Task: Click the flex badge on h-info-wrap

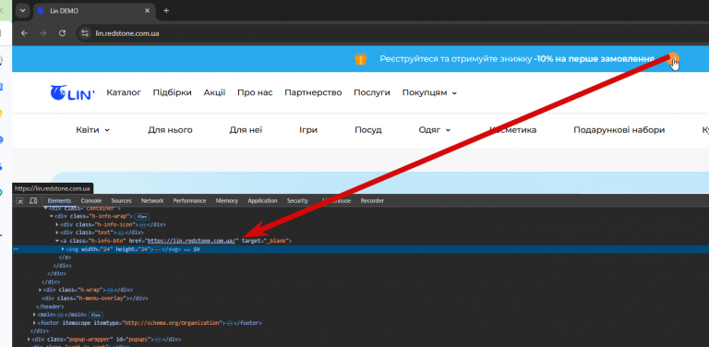Action: pos(142,217)
